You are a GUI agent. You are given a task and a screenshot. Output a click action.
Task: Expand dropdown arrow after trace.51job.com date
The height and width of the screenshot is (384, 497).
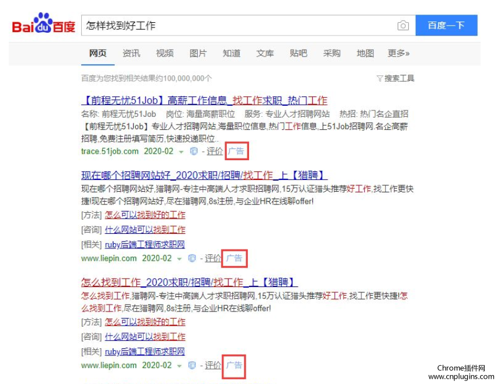point(181,152)
